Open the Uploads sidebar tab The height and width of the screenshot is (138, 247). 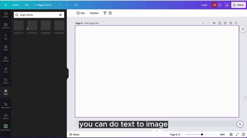pyautogui.click(x=6, y=59)
